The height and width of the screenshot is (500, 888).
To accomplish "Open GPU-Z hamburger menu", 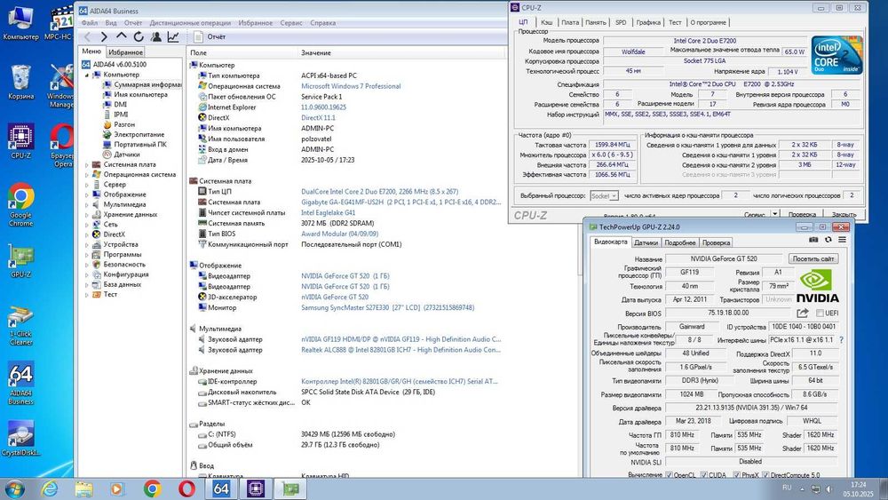I will point(842,240).
